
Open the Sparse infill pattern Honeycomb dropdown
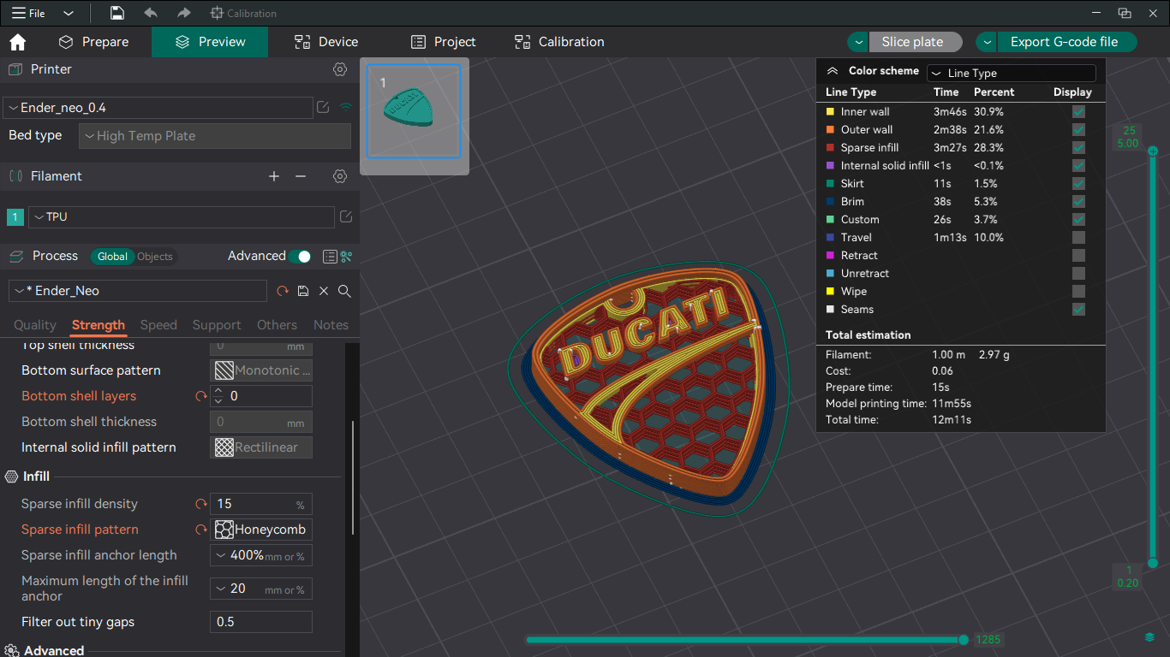261,530
